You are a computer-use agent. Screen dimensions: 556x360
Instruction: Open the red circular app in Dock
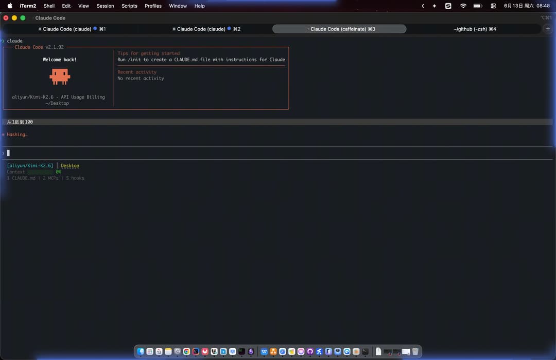tap(205, 351)
